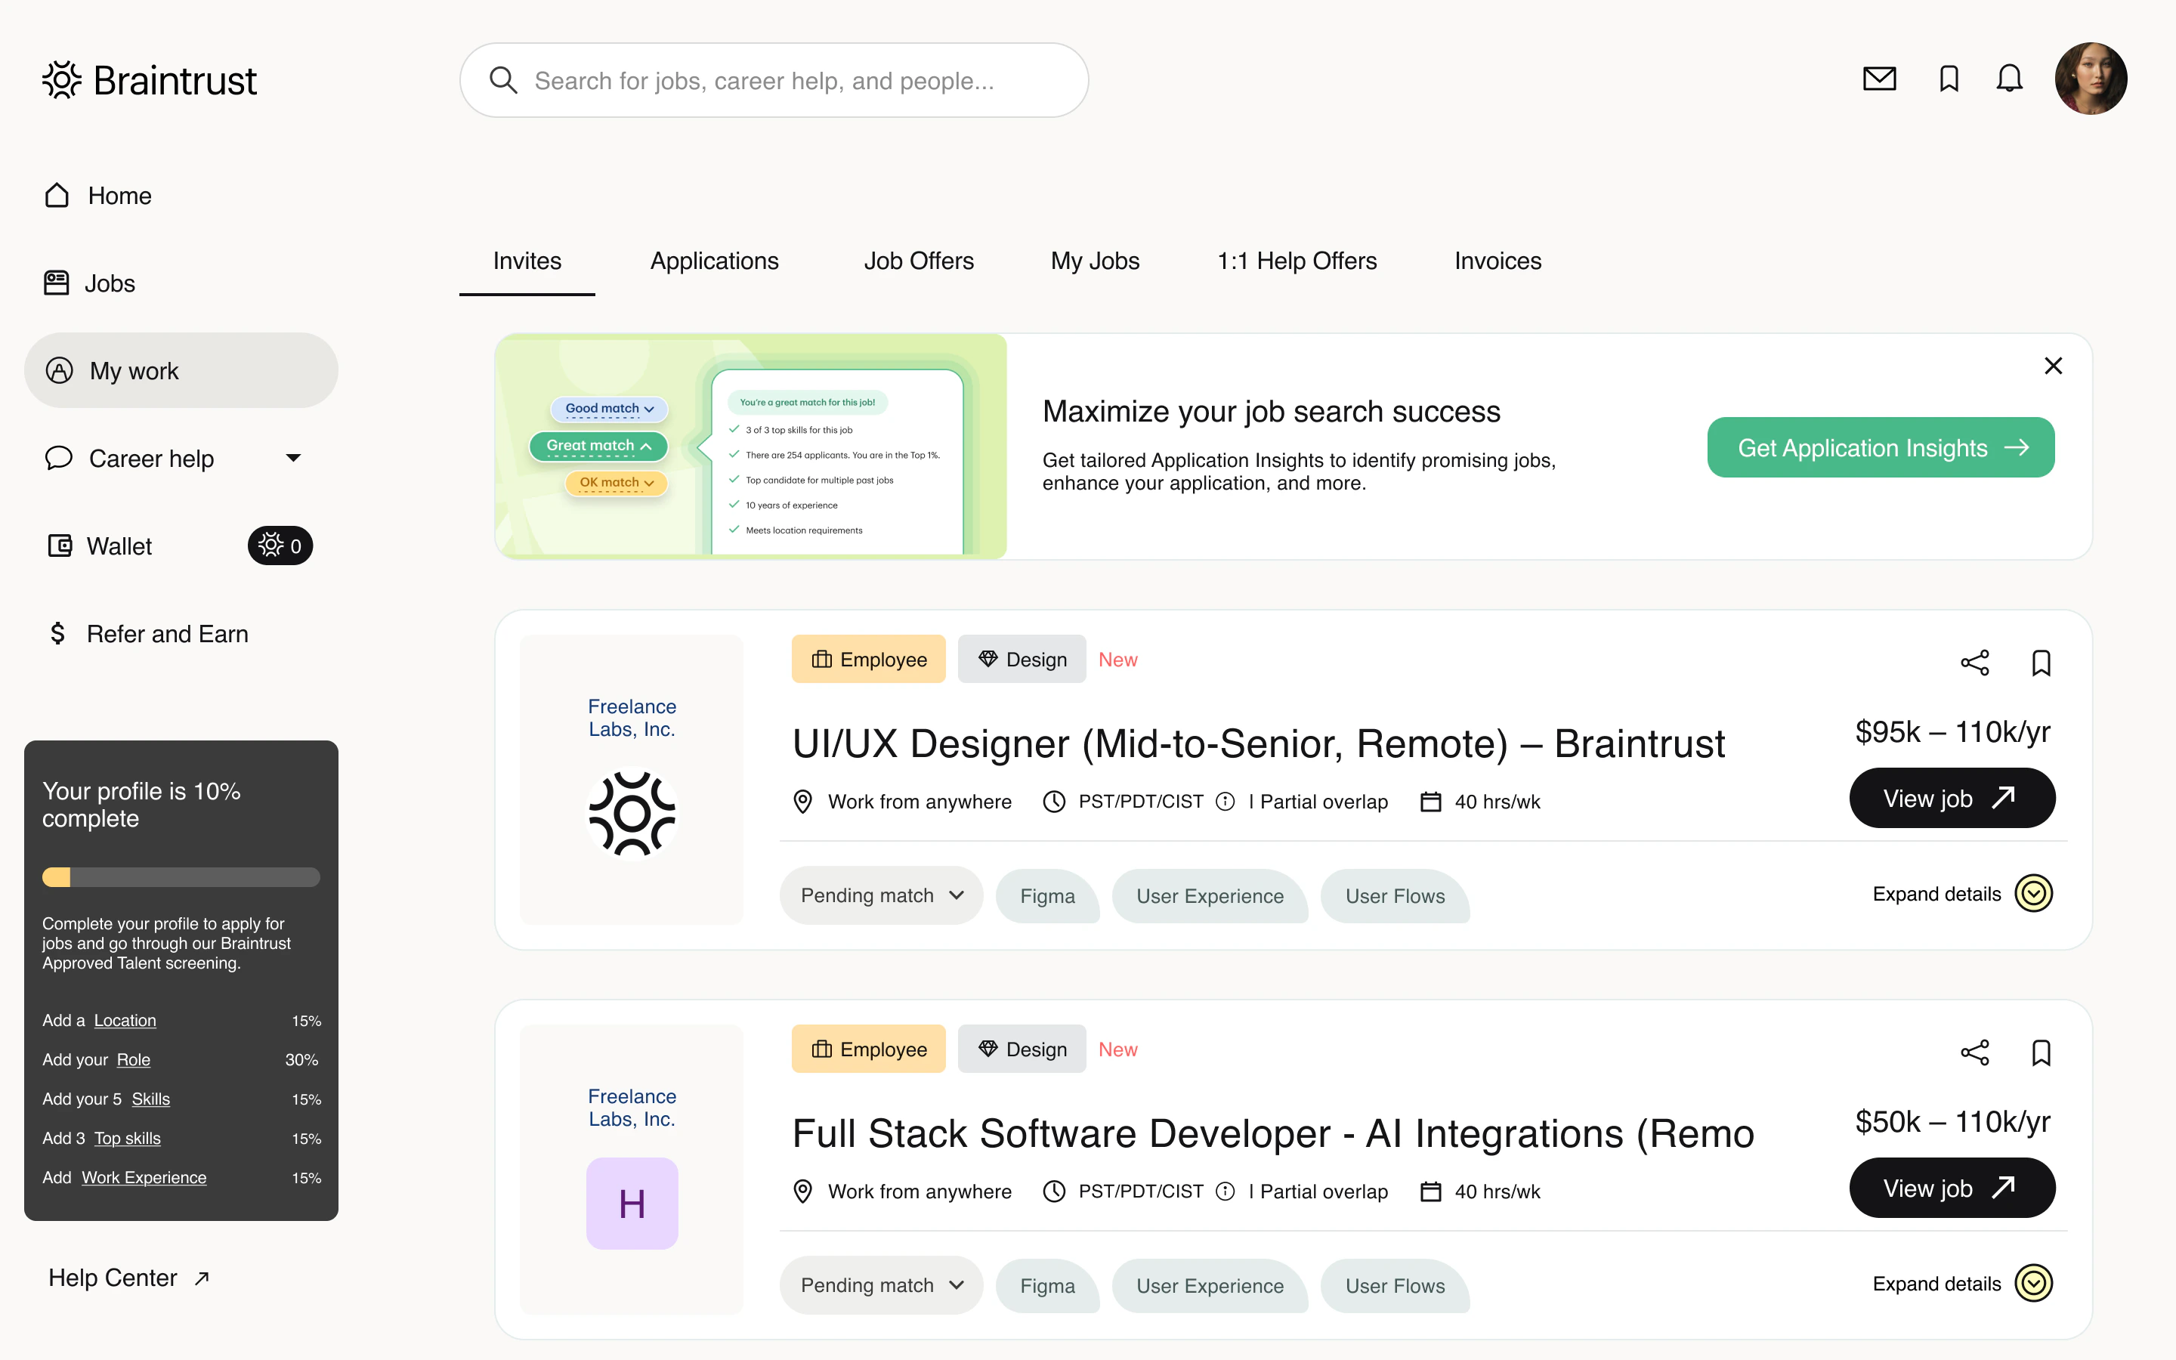Viewport: 2176px width, 1360px height.
Task: Switch to the Job Offers tab
Action: pyautogui.click(x=918, y=261)
